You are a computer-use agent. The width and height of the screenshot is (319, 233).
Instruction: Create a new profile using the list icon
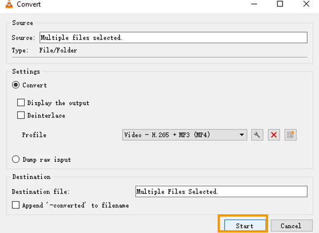(x=291, y=135)
